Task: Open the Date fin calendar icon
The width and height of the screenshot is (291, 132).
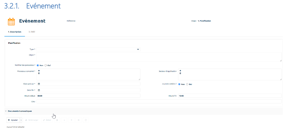Action: tap(39, 90)
